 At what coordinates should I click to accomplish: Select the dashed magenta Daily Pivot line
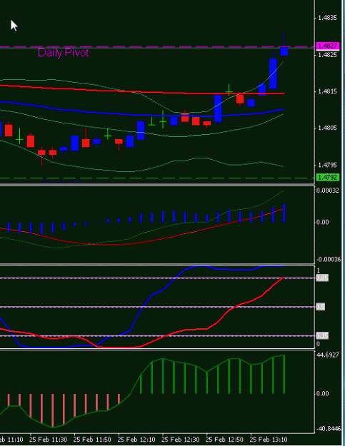[156, 46]
